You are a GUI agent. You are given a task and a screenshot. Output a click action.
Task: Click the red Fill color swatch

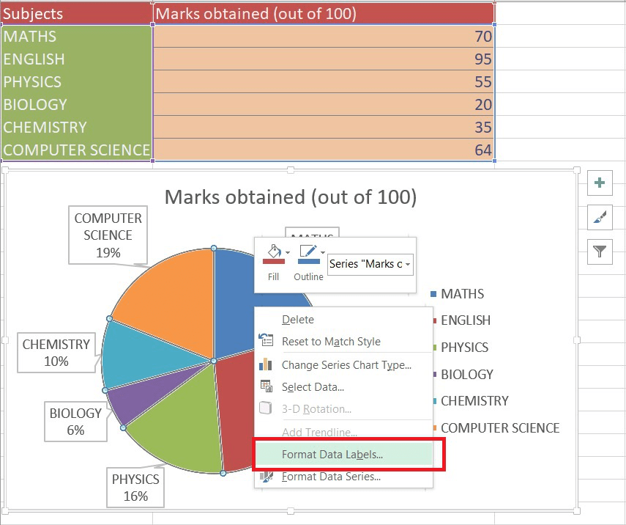274,262
